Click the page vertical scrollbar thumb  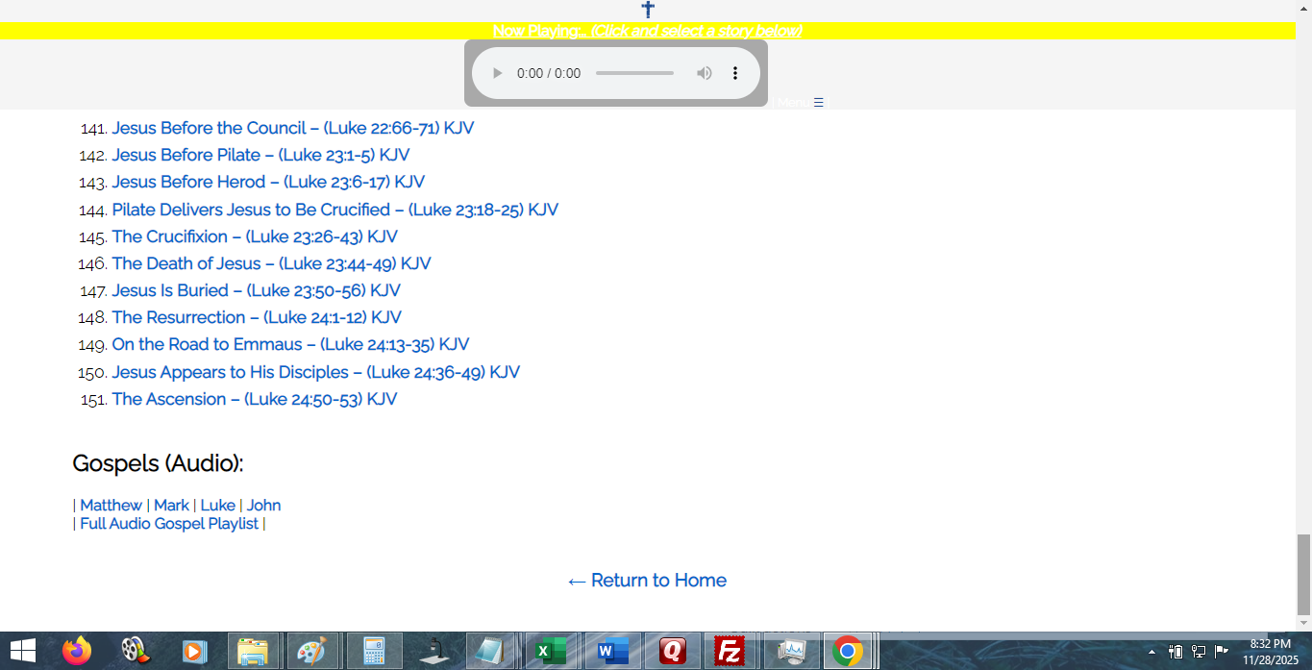point(1303,574)
